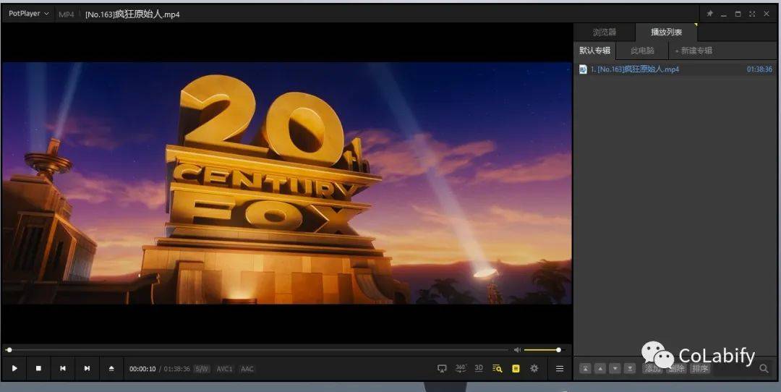Stop video playback
This screenshot has width=781, height=392.
coord(38,369)
